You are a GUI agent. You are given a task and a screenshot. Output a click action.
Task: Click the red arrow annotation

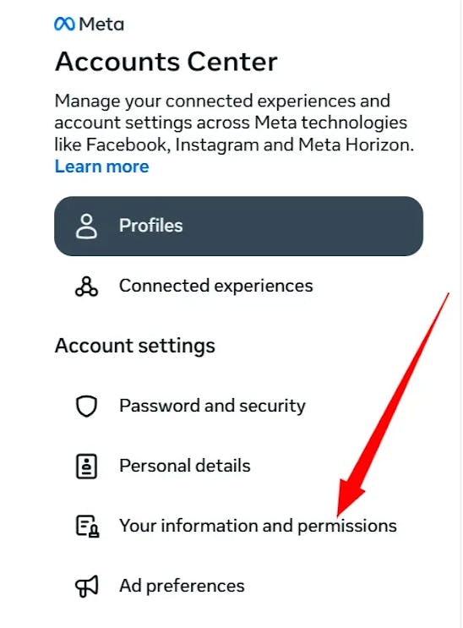click(394, 405)
